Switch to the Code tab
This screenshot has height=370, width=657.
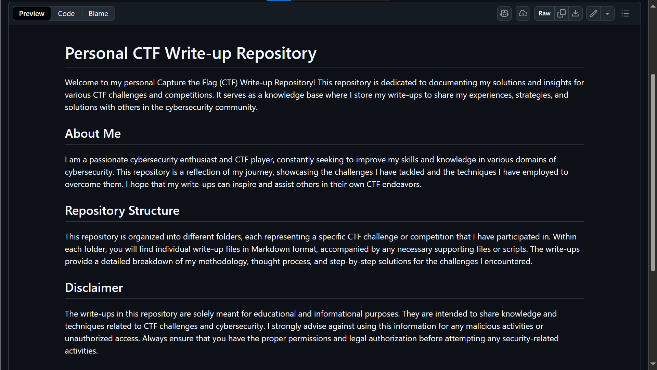tap(66, 13)
